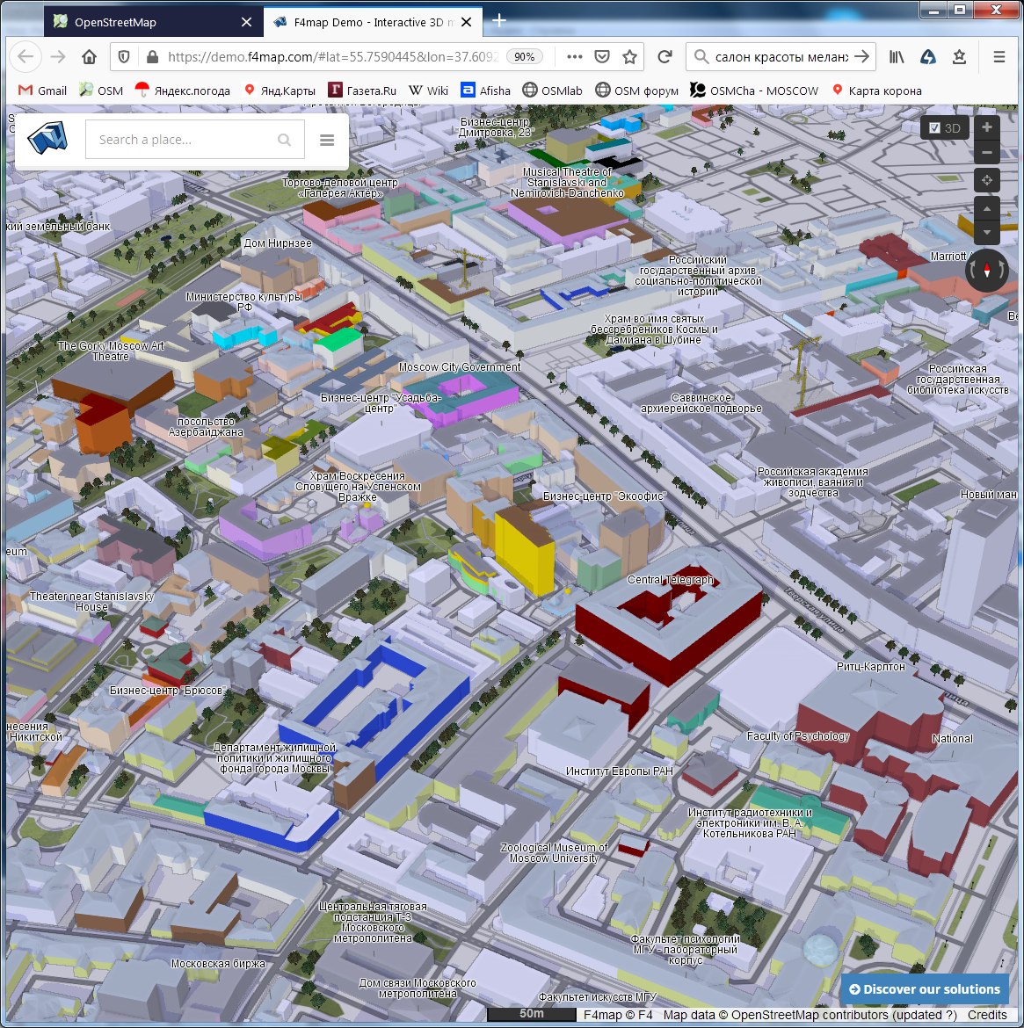The height and width of the screenshot is (1028, 1024).
Task: Click the Бизнес-центр "Экоофис" label
Action: click(604, 496)
